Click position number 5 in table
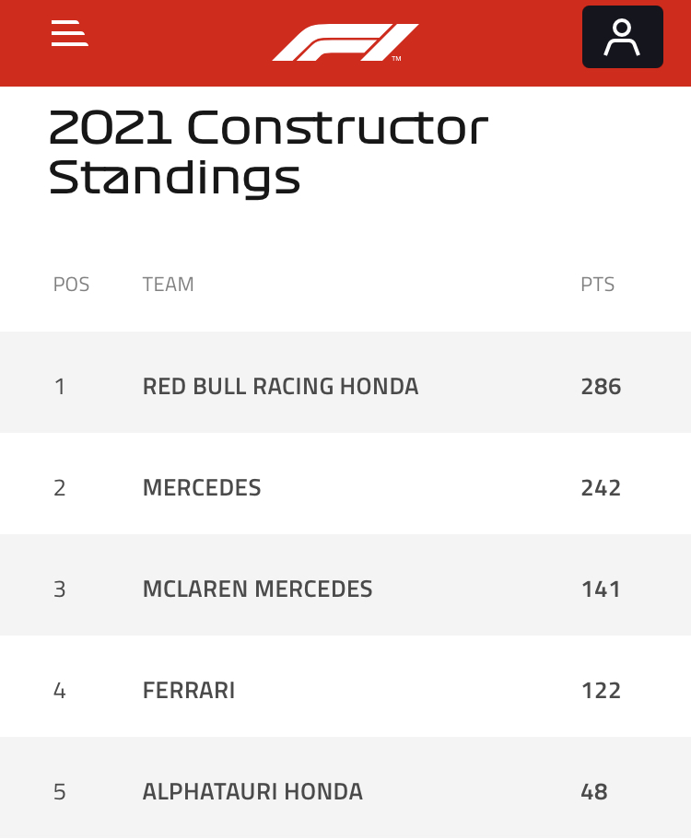Image resolution: width=691 pixels, height=840 pixels. pos(60,792)
